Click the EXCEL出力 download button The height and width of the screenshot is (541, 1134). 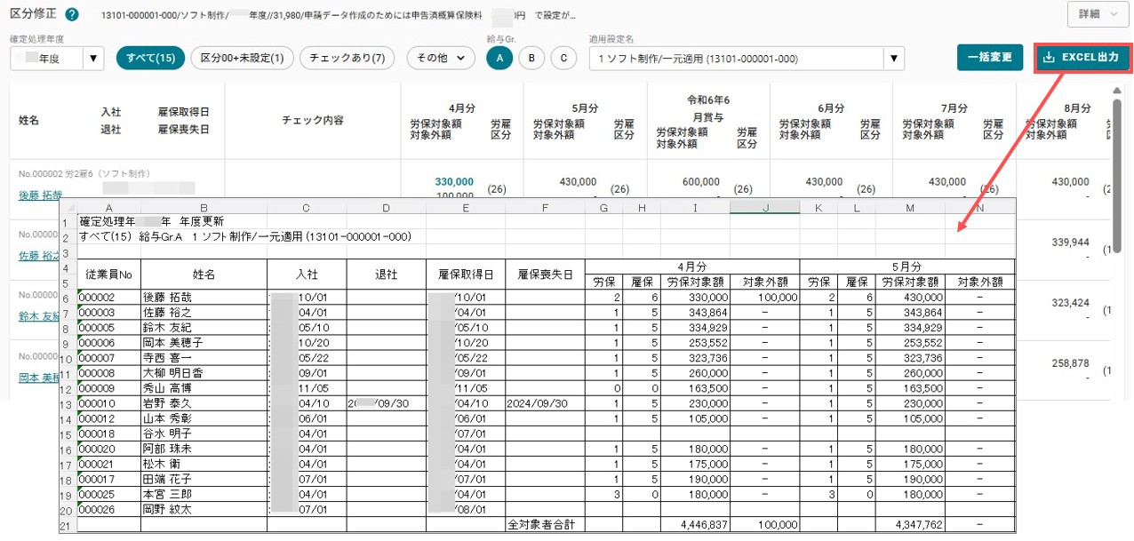(1081, 58)
